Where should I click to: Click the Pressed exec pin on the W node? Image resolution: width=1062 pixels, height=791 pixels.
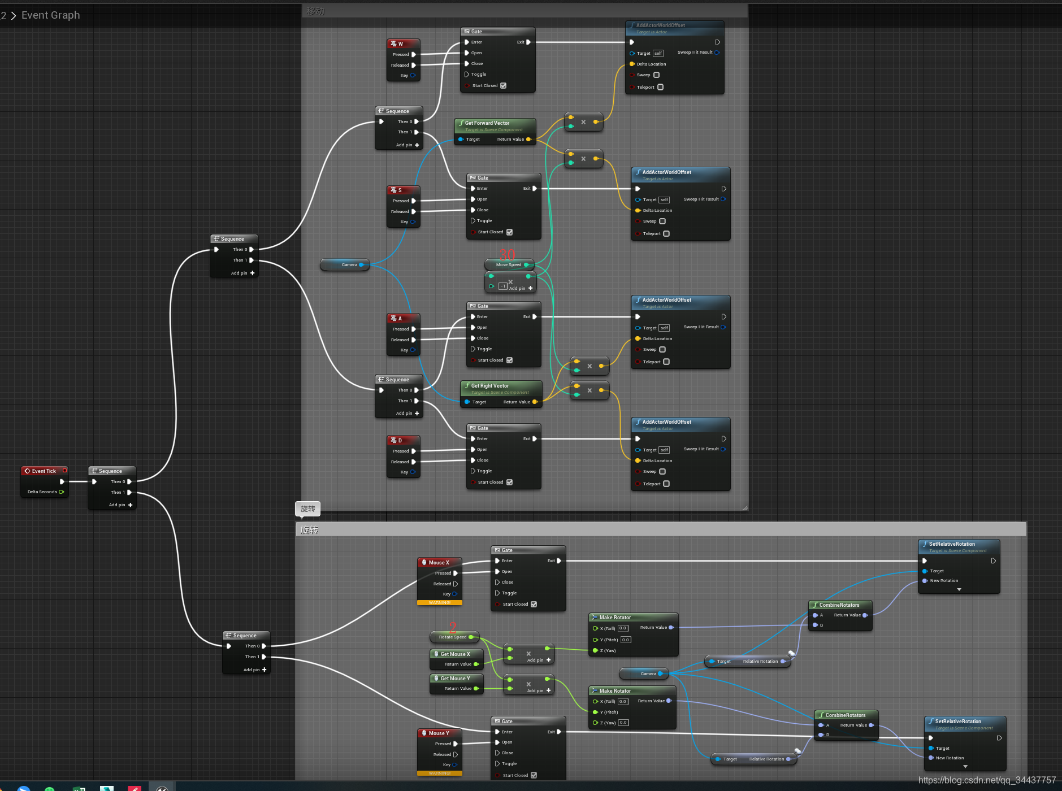(414, 54)
